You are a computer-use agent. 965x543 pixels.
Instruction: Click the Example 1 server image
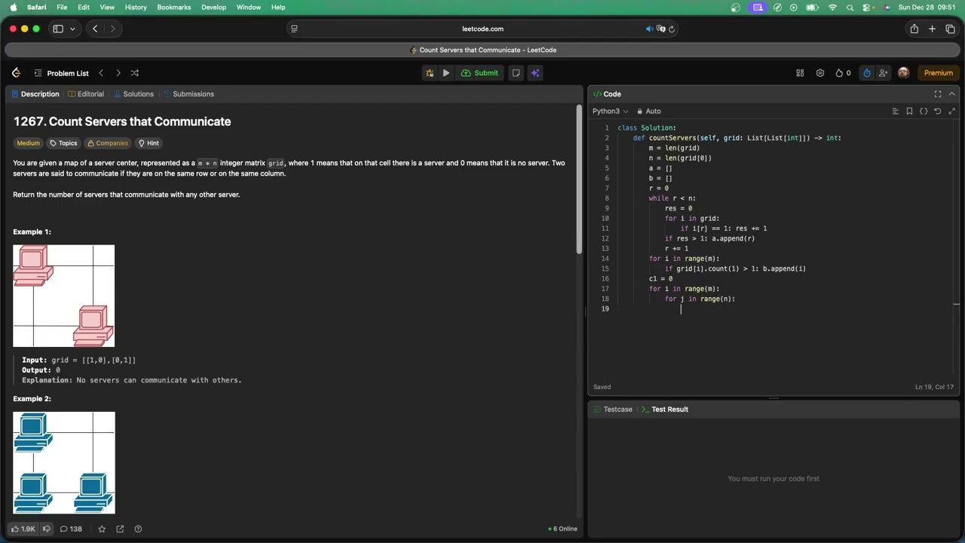click(x=64, y=296)
